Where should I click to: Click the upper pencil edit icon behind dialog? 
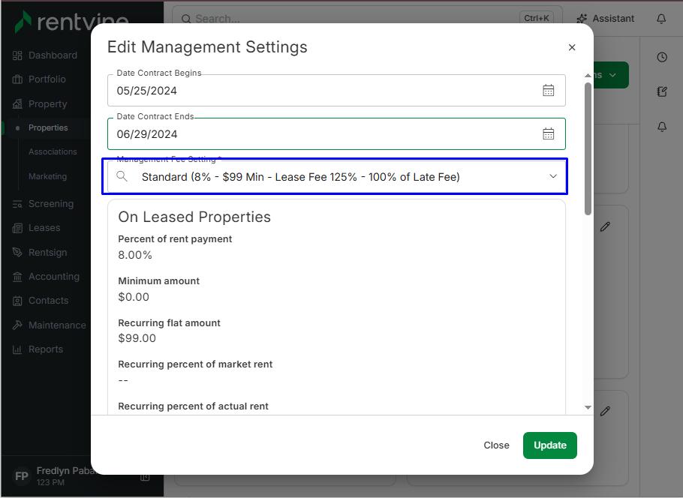pyautogui.click(x=605, y=226)
